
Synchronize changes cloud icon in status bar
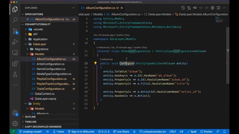tap(47, 131)
